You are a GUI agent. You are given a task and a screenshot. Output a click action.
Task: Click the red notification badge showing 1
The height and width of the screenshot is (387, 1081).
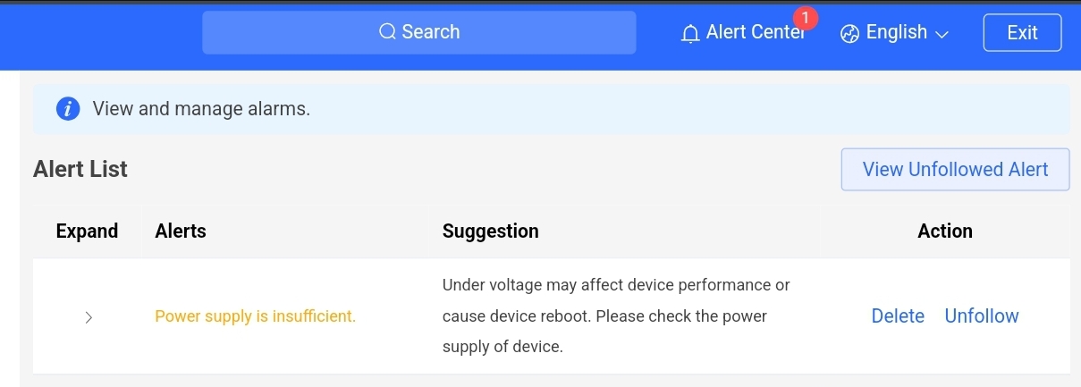point(805,18)
